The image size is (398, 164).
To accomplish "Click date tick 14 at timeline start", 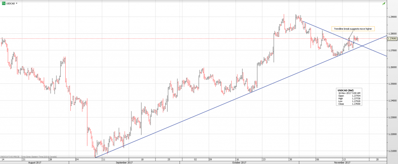I will point(3,159).
